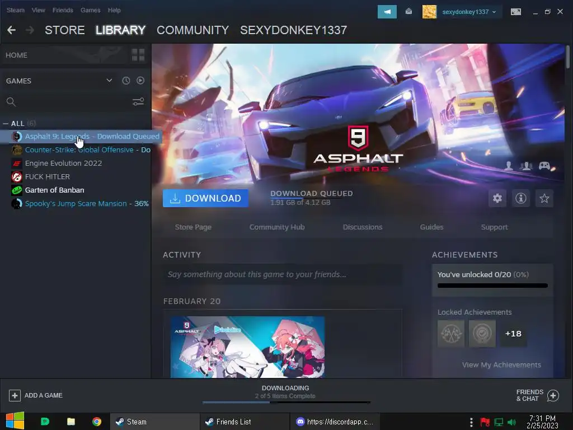Click first locked achievement icon
Screen dimensions: 573x430
[451, 334]
